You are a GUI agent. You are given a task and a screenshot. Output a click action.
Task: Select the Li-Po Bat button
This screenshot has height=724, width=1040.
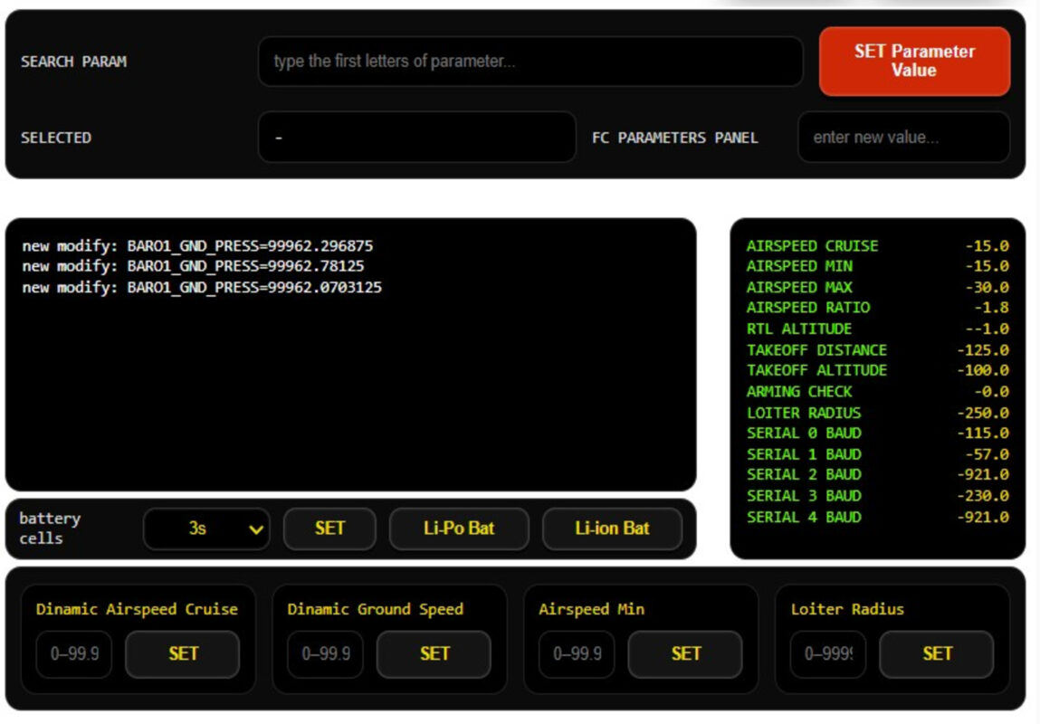click(x=459, y=529)
